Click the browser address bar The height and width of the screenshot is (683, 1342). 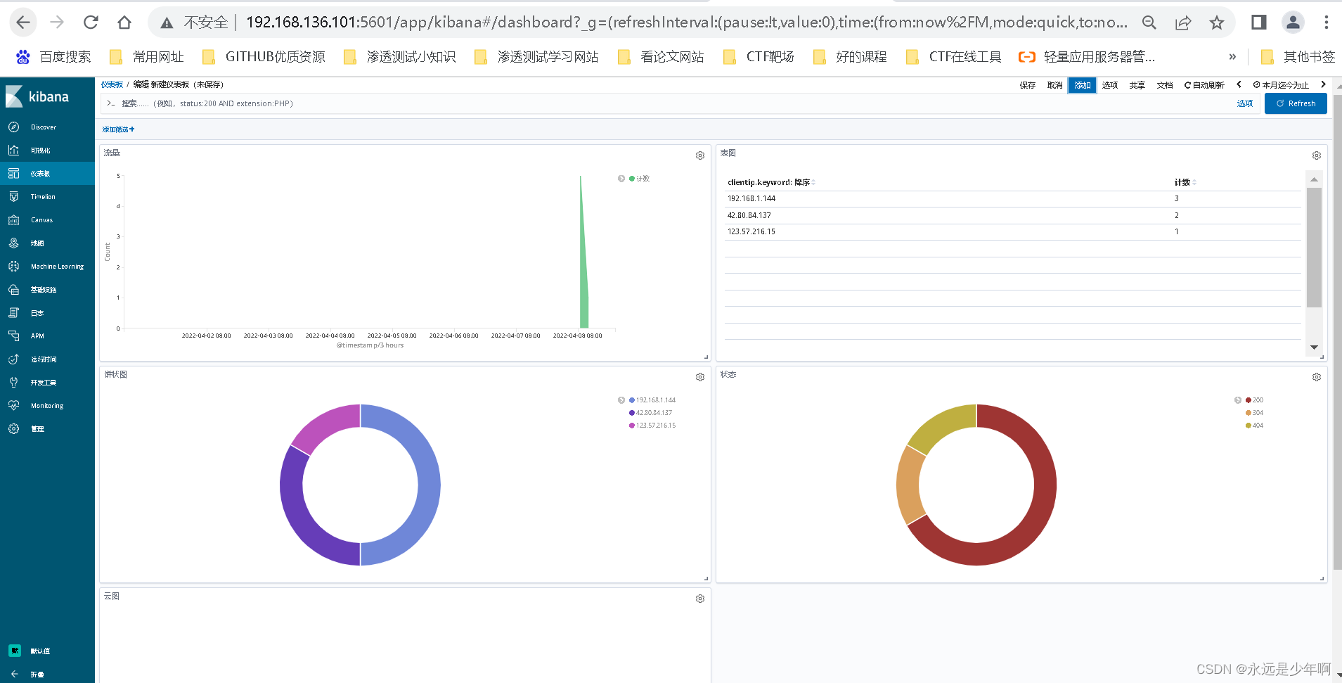[x=685, y=23]
